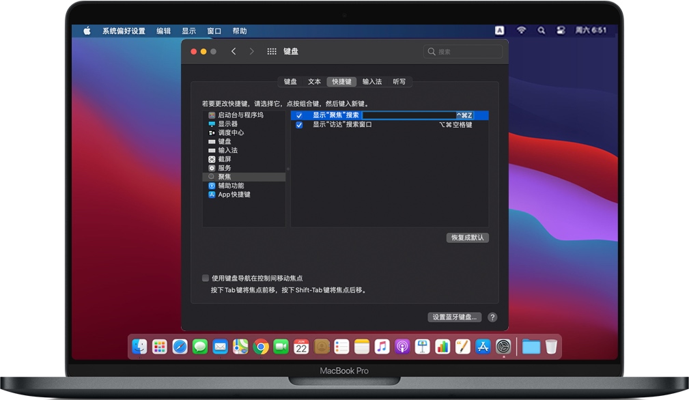Open the 窗口 menu in the menu bar
The height and width of the screenshot is (400, 689).
[x=214, y=30]
